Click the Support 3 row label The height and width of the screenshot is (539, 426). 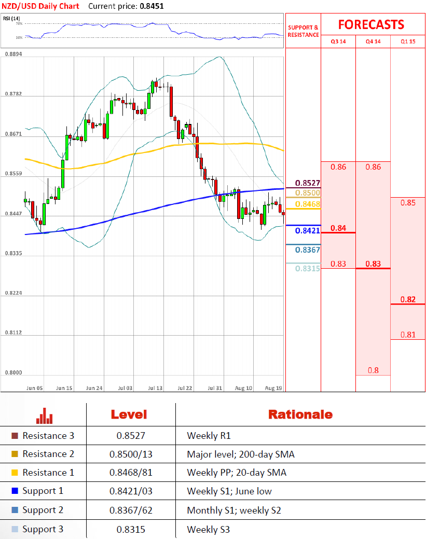[x=43, y=529]
